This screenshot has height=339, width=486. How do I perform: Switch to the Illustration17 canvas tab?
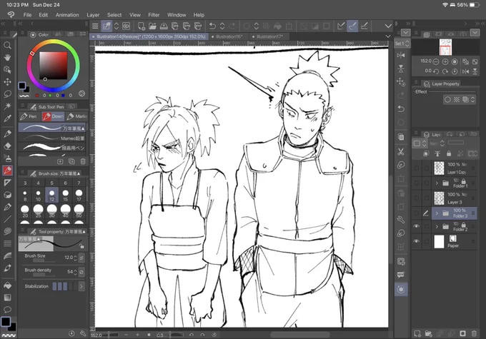point(269,36)
